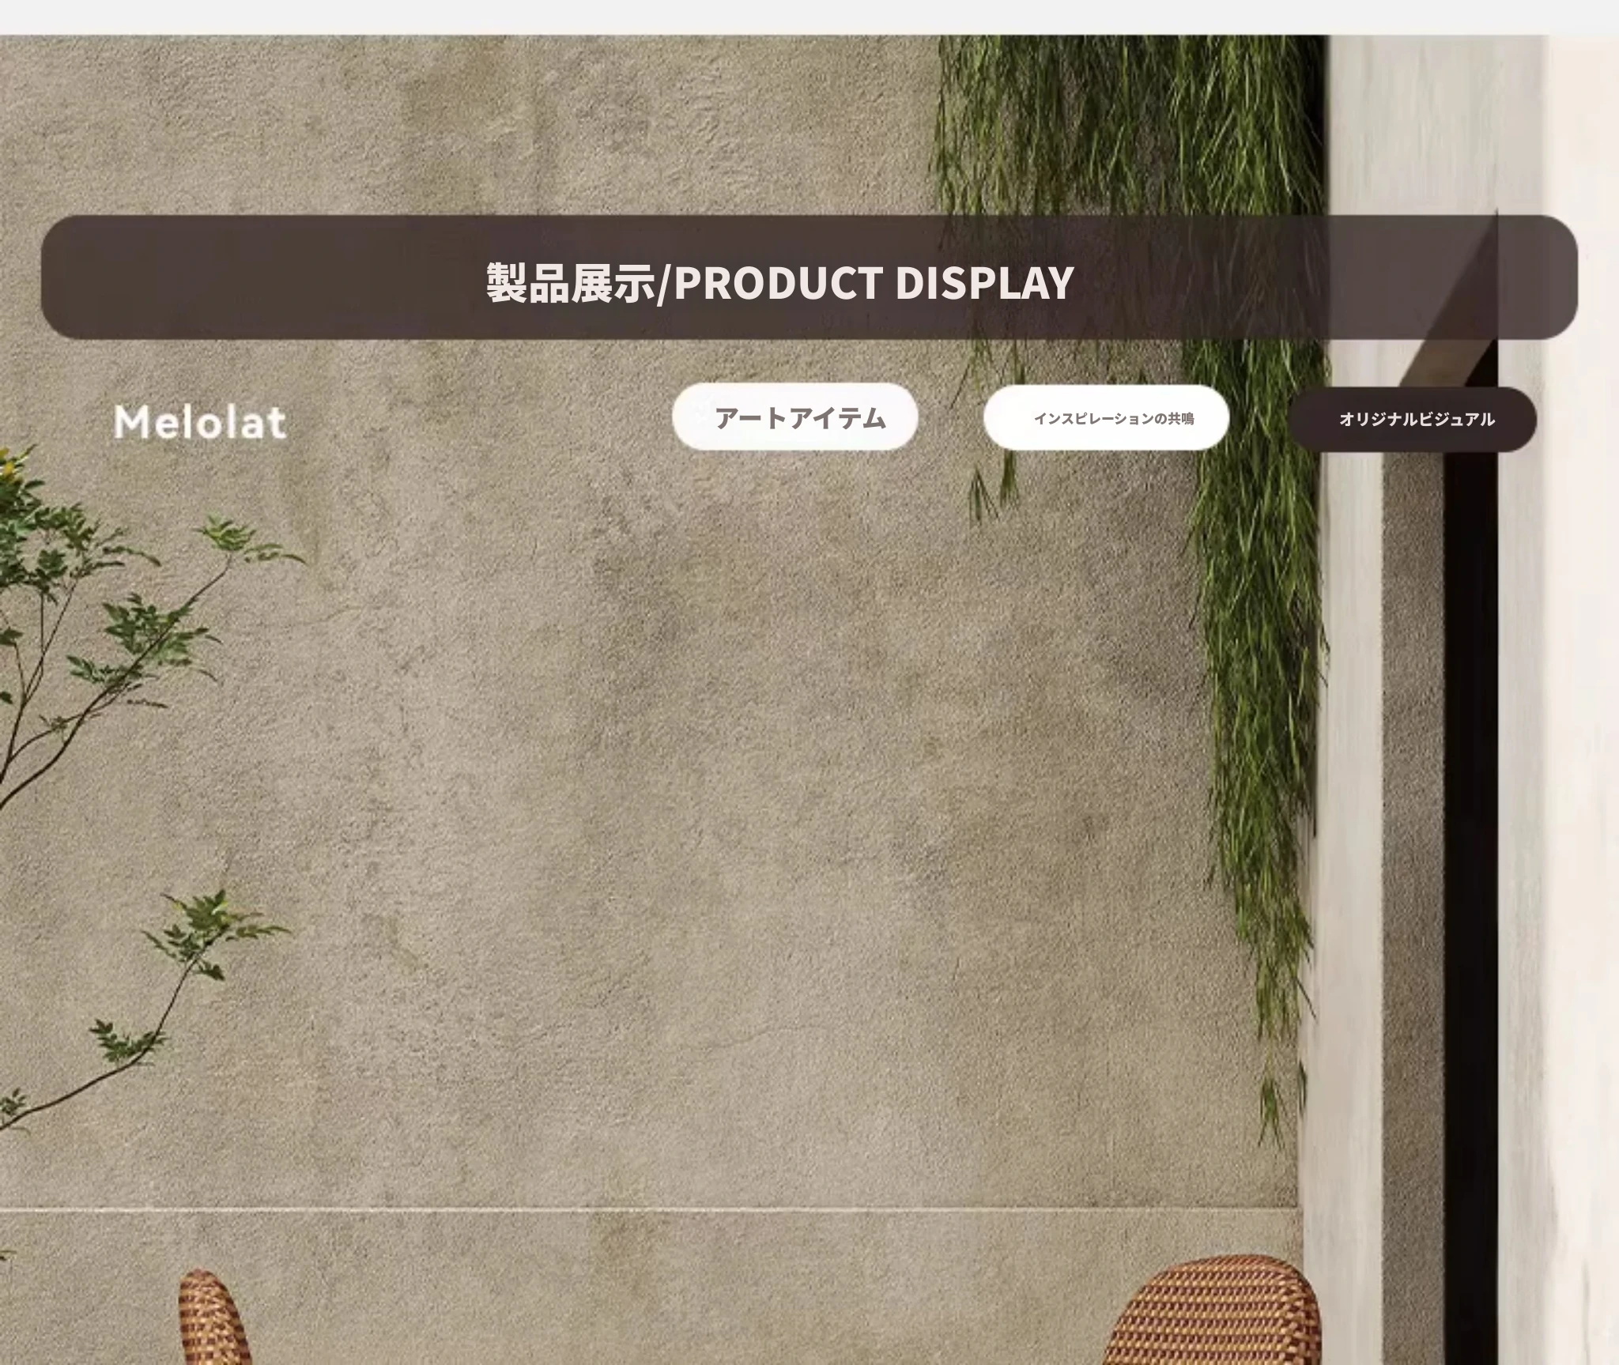Select the アートアイテム pill tab
The width and height of the screenshot is (1619, 1365).
coord(794,417)
